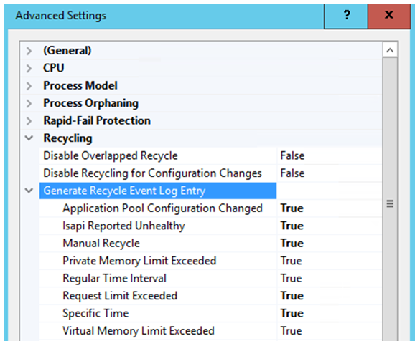415x341 pixels.
Task: Select Private Memory Limit Exceeded property
Action: click(x=139, y=261)
